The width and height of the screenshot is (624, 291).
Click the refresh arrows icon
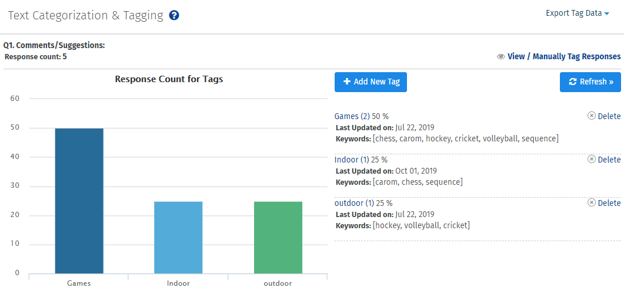tap(573, 82)
